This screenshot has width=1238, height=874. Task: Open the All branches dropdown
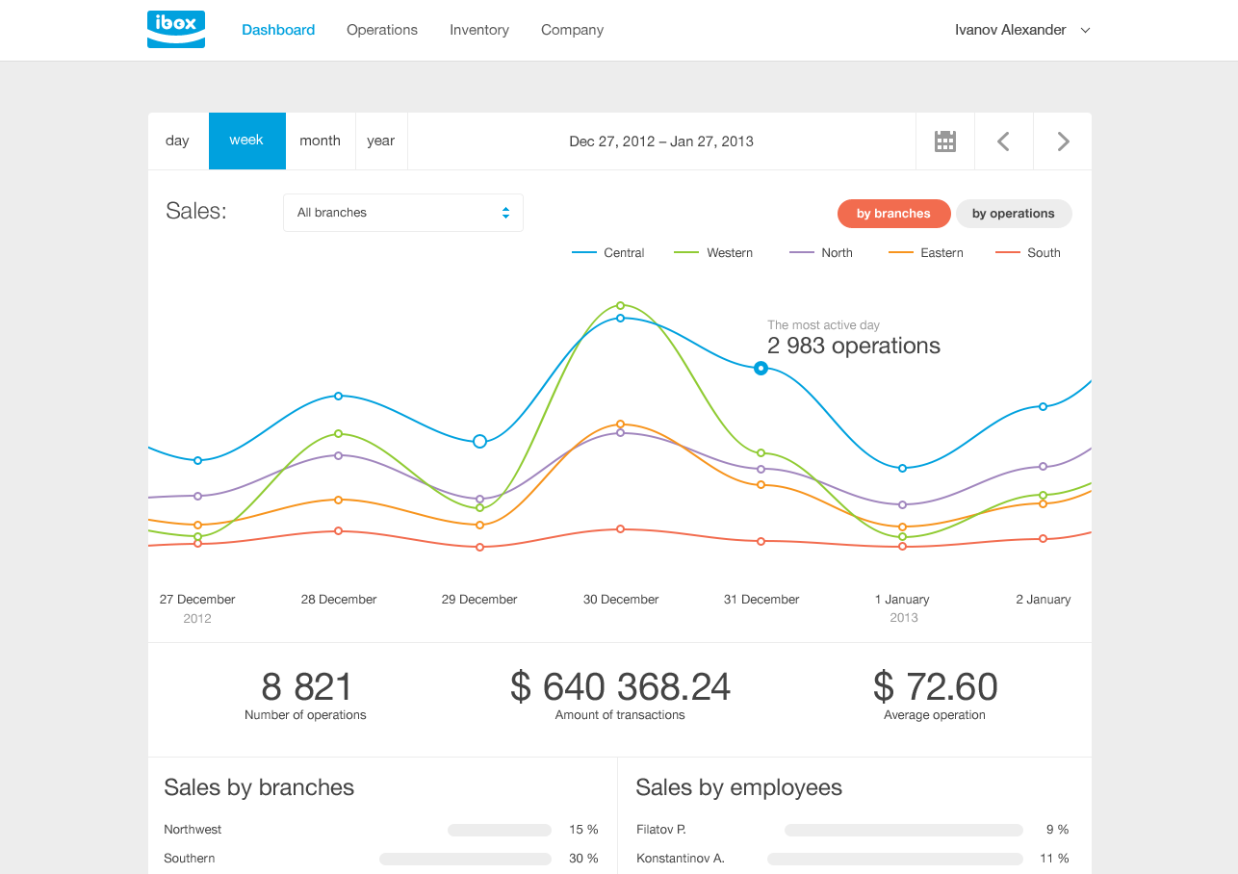pyautogui.click(x=403, y=213)
